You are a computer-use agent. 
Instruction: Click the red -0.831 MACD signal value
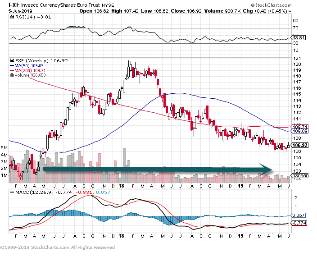coord(84,192)
